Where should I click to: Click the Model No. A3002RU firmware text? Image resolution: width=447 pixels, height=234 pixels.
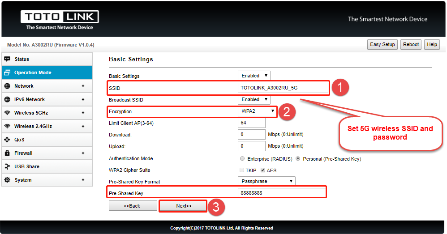click(x=51, y=45)
